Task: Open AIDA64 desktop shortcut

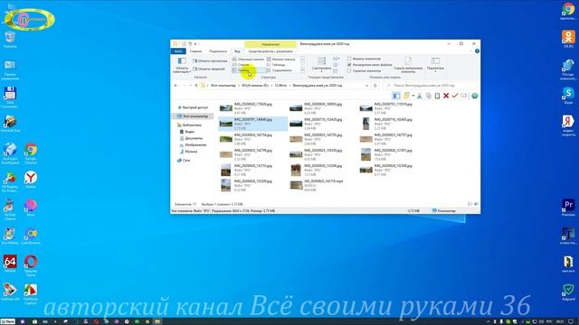Action: 10,263
